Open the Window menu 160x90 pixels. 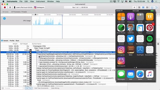click(x=50, y=1)
